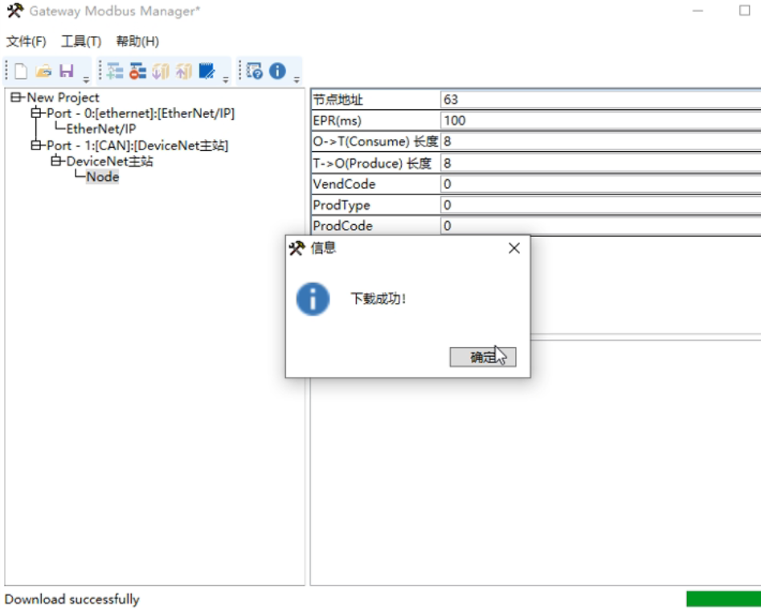
Task: Collapse the DeviceNet主站 tree node
Action: coord(56,161)
